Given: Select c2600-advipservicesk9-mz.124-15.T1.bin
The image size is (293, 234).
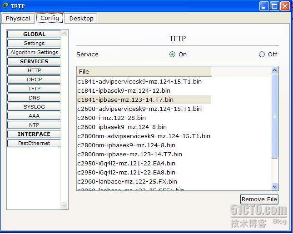Looking at the screenshot, I should pos(144,109).
